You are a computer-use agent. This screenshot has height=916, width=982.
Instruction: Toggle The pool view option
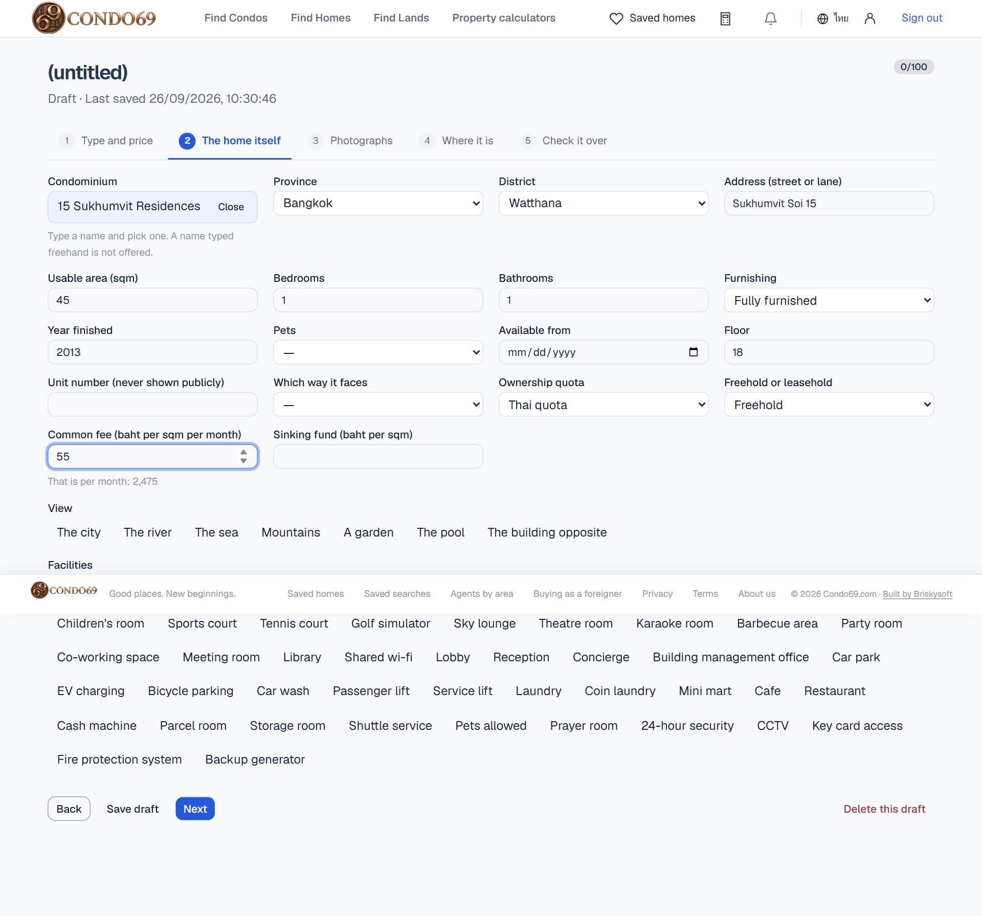click(x=440, y=532)
